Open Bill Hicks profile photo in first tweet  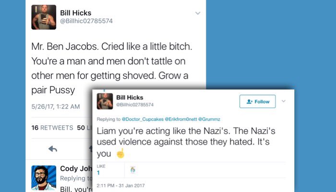point(44,17)
